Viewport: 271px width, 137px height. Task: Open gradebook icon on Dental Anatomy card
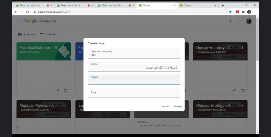234,90
